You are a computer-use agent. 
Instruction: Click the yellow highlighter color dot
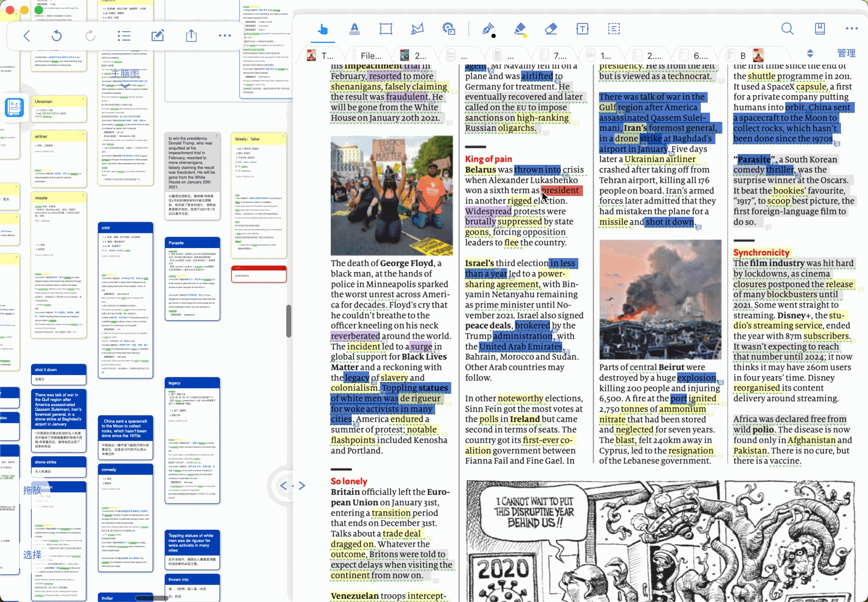point(525,36)
